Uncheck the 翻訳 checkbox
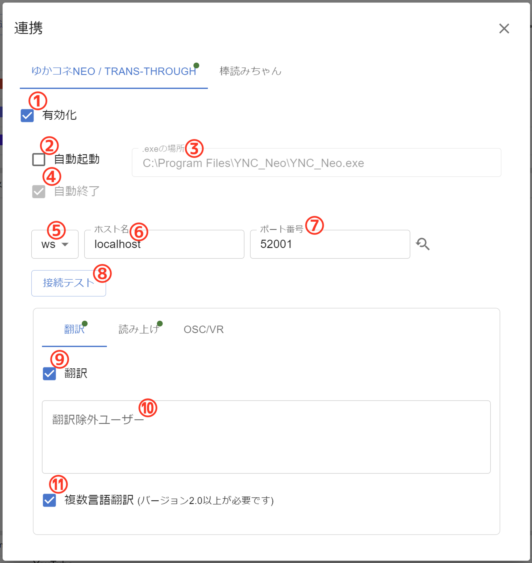532x563 pixels. pos(49,373)
